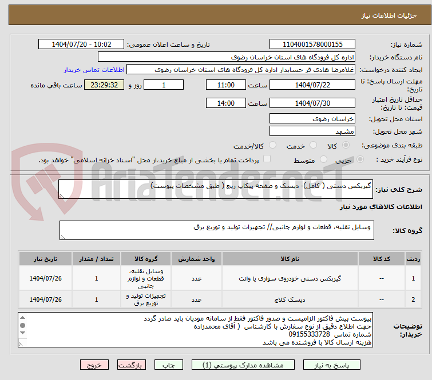This screenshot has width=432, height=380.
Task: Click the شرح کلی نیاز description box
Action: 216,189
